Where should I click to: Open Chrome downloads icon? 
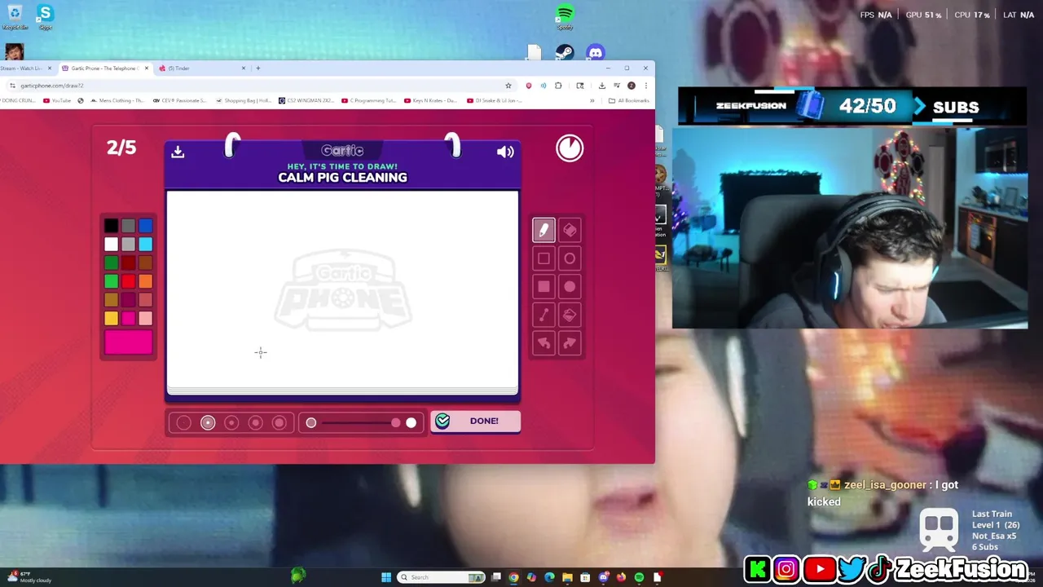tap(601, 86)
